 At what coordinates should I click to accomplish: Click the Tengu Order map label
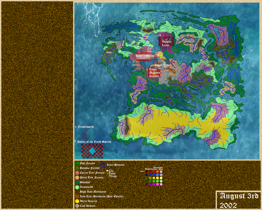pos(162,65)
